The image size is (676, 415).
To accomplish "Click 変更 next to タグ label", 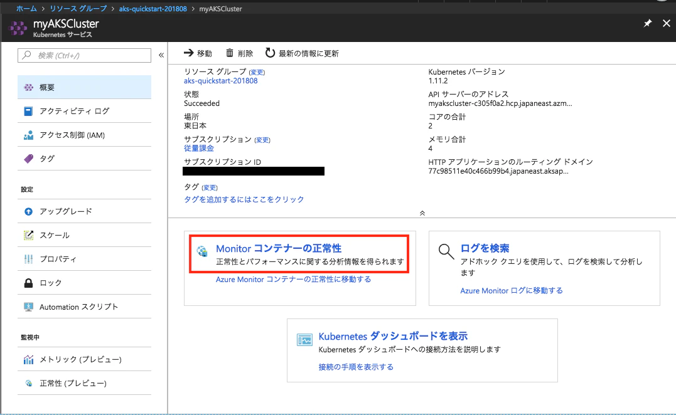I will pos(210,187).
